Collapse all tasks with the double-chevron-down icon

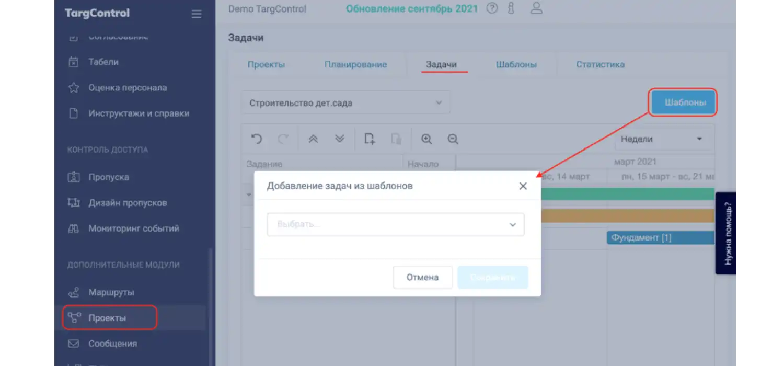(x=339, y=139)
